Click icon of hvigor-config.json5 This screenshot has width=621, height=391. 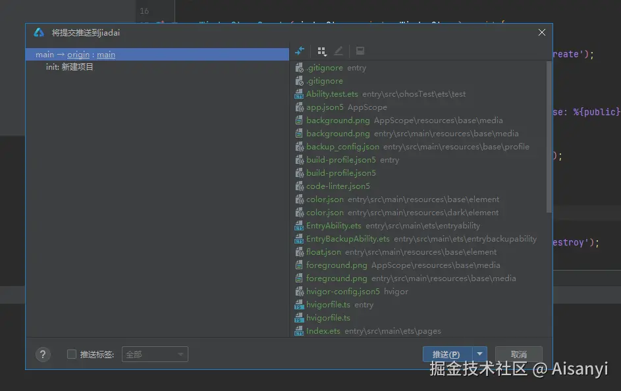300,292
